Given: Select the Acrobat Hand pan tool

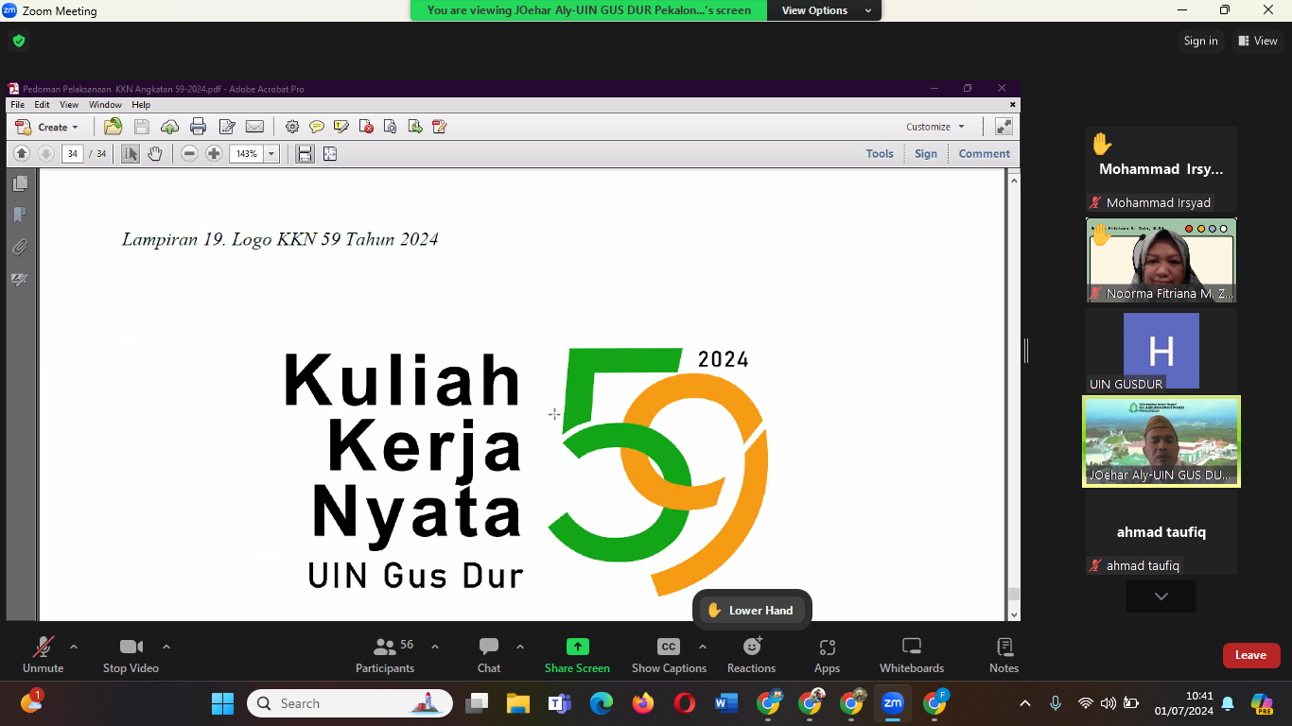Looking at the screenshot, I should click(x=155, y=153).
